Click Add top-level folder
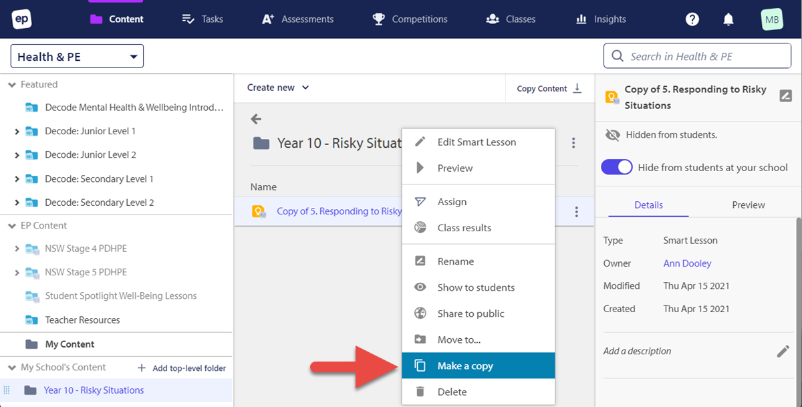The image size is (802, 407). [x=182, y=368]
